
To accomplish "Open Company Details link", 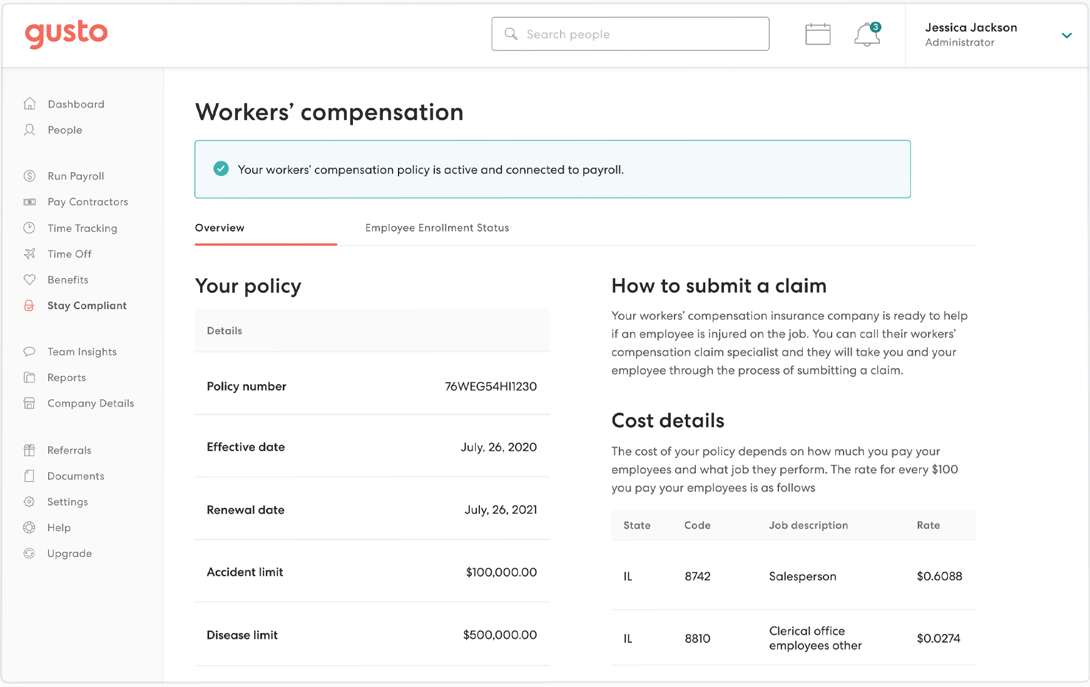I will [91, 403].
